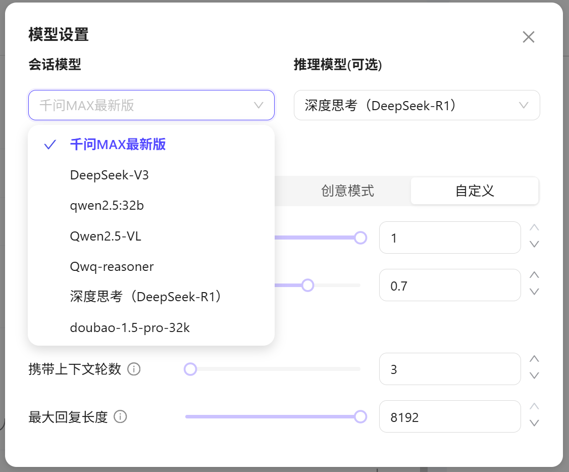Choose qwen2.5:32b from the dropdown list
Screen dimensions: 569x472
[107, 206]
